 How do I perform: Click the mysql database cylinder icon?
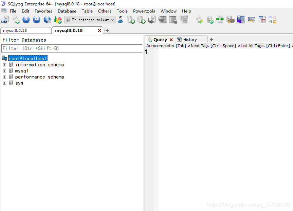11,71
